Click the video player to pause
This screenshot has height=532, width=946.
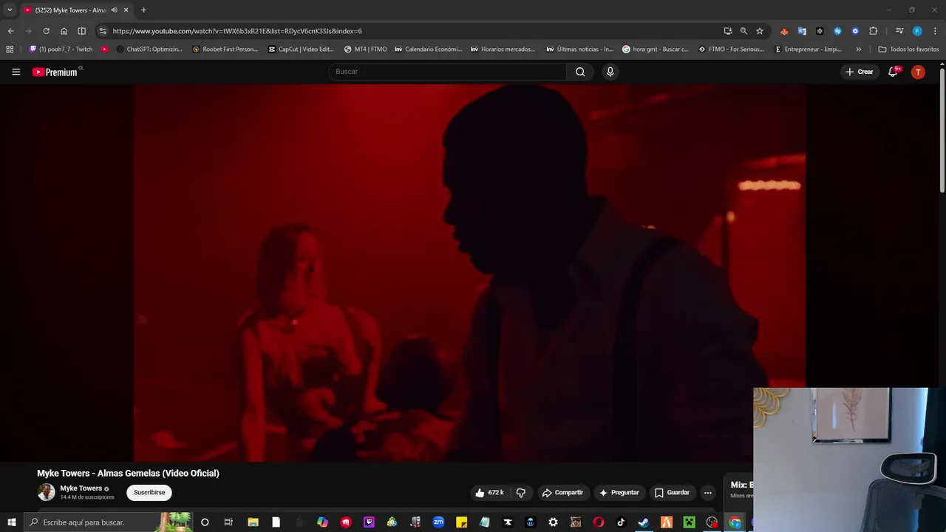pyautogui.click(x=469, y=273)
